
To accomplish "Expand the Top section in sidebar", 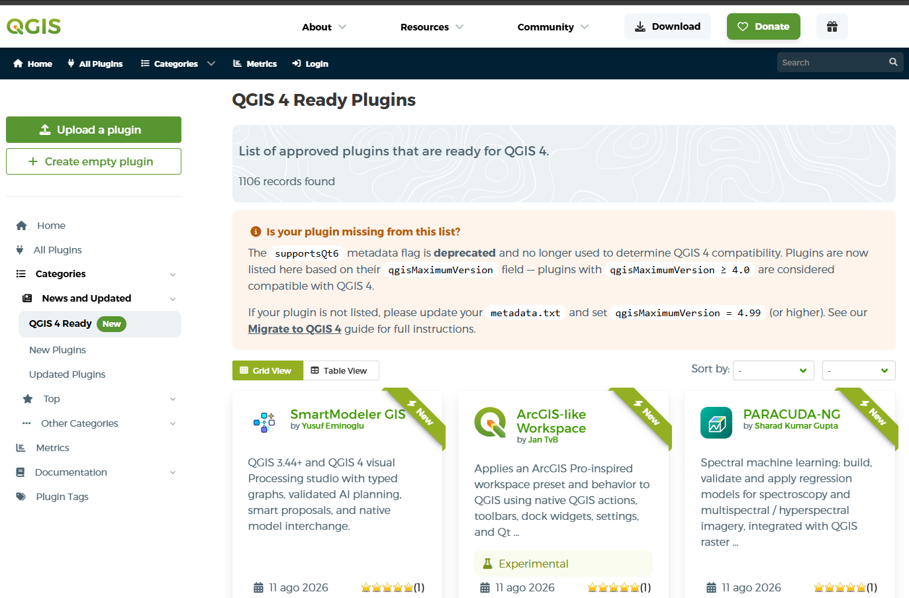I will (x=173, y=400).
